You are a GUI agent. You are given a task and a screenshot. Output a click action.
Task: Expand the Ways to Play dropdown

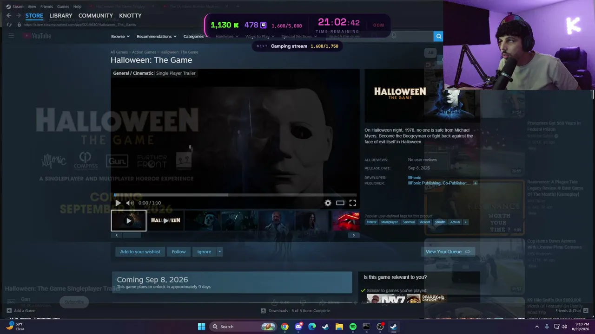tap(260, 36)
